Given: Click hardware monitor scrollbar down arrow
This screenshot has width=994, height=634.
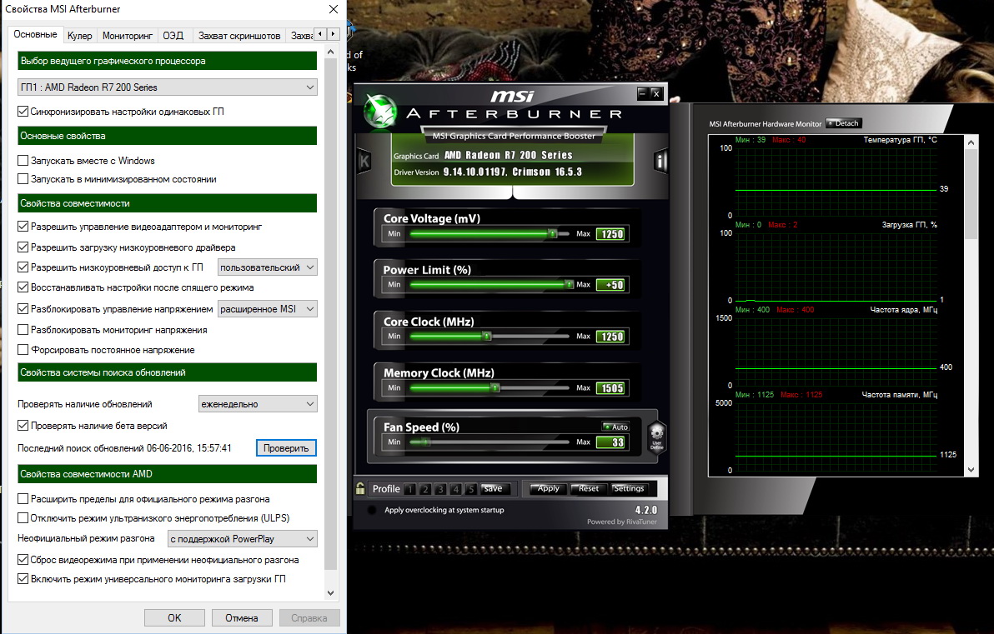Looking at the screenshot, I should click(x=971, y=470).
